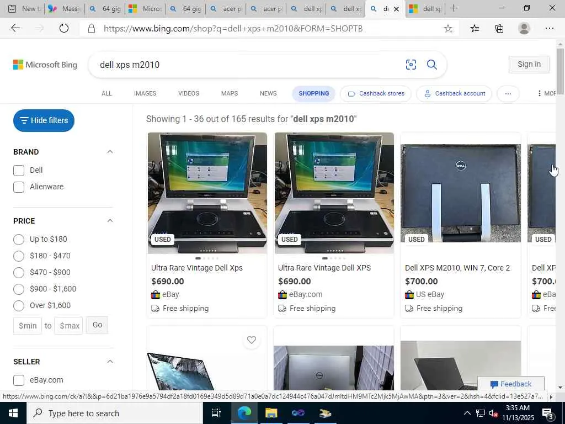Select the $900 - $1,600 price range
The height and width of the screenshot is (424, 565).
[x=19, y=289]
